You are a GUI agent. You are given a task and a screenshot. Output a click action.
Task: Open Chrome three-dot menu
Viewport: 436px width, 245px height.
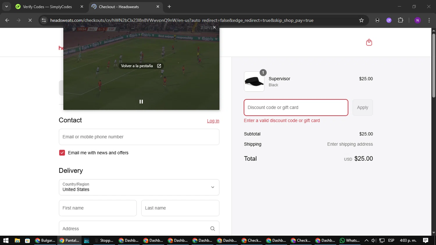429,20
